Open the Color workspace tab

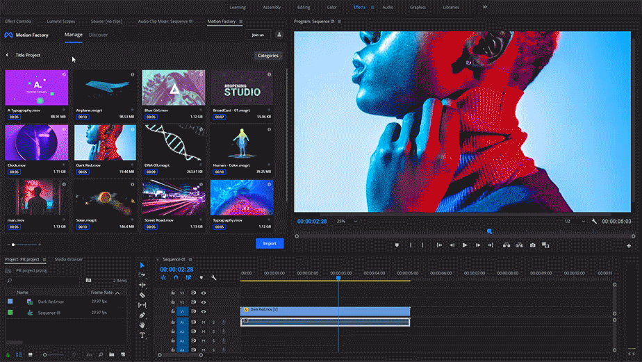coord(331,7)
